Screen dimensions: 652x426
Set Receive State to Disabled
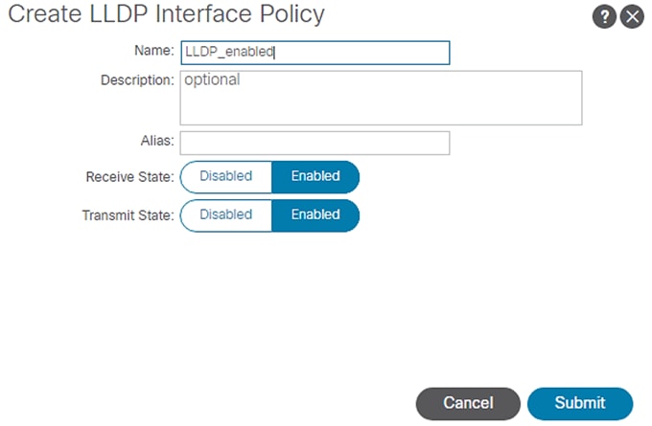(x=226, y=176)
